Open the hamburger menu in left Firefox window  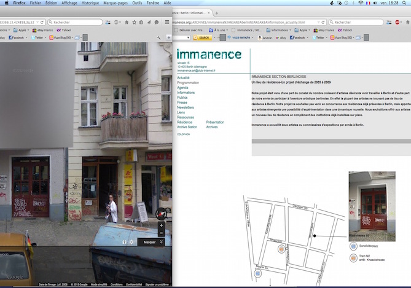tap(167, 22)
